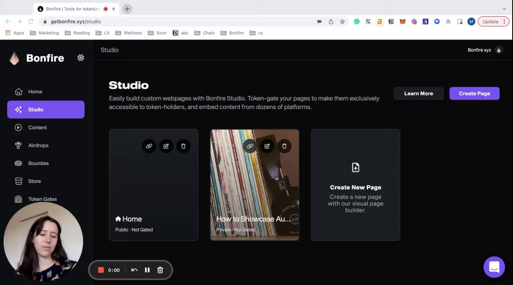Image resolution: width=513 pixels, height=285 pixels.
Task: Open the LX bookmarks folder
Action: click(103, 33)
